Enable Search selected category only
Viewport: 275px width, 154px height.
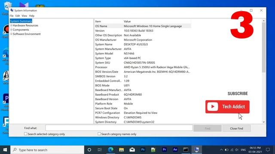pyautogui.click(x=26, y=134)
